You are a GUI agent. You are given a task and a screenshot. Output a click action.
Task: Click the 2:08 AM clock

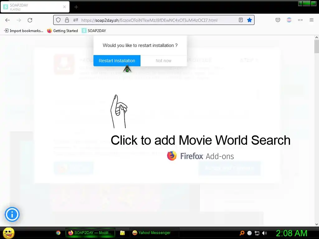pos(291,233)
